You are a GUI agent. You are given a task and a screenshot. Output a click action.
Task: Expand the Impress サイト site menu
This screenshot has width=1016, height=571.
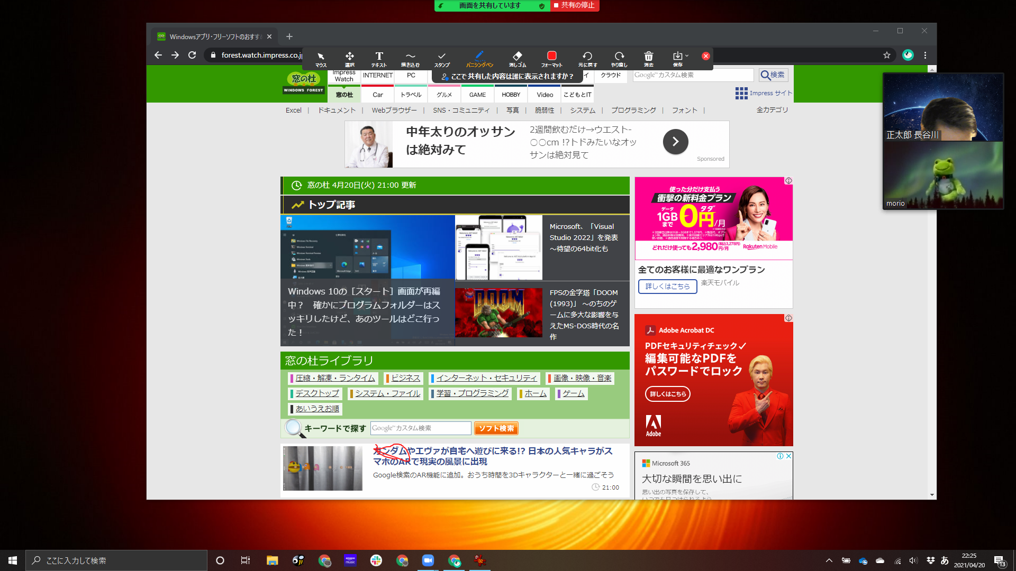[764, 93]
